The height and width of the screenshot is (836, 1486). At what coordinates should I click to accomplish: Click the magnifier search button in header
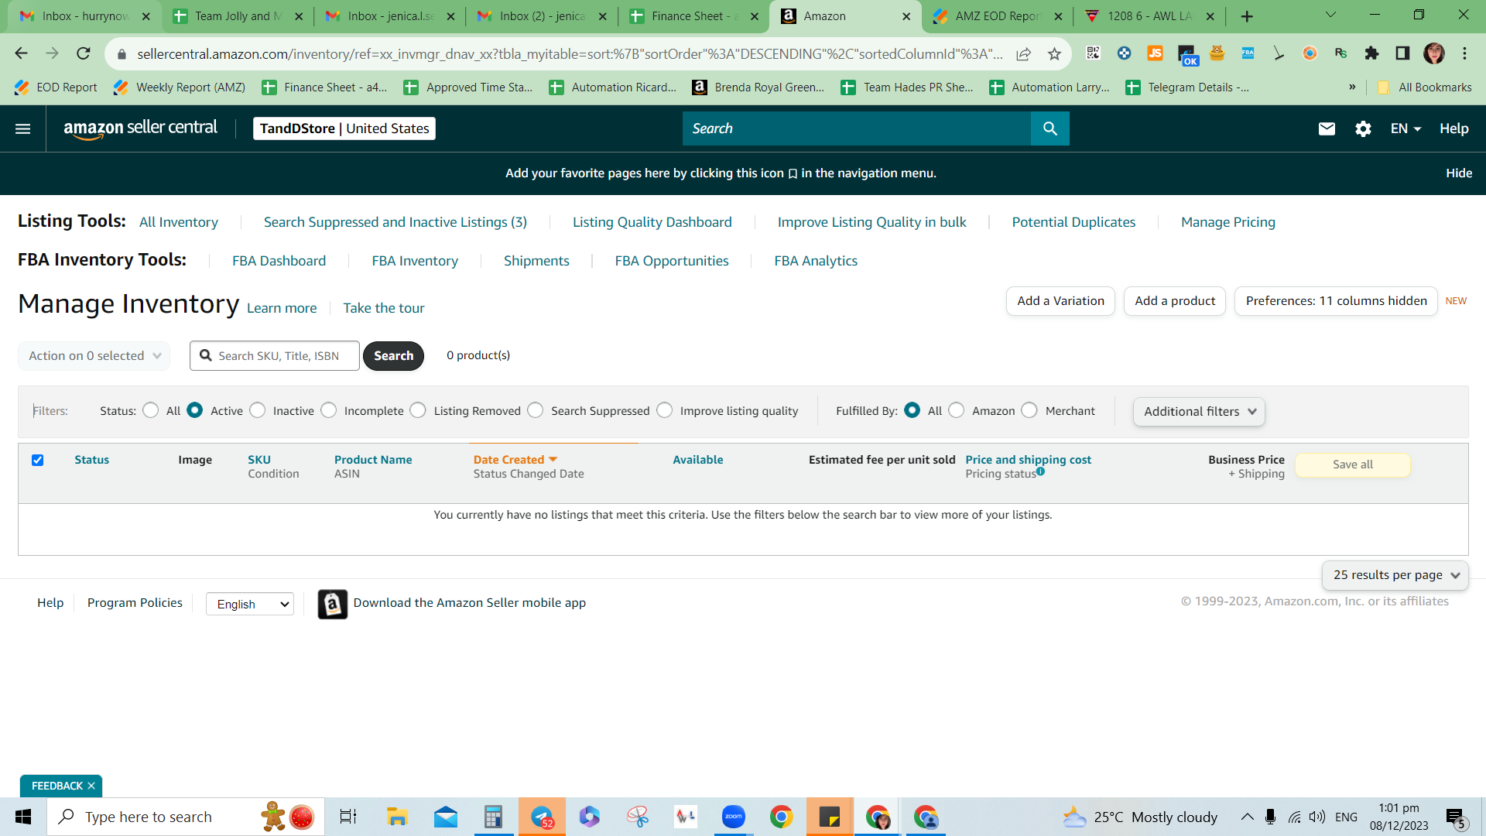[1049, 128]
